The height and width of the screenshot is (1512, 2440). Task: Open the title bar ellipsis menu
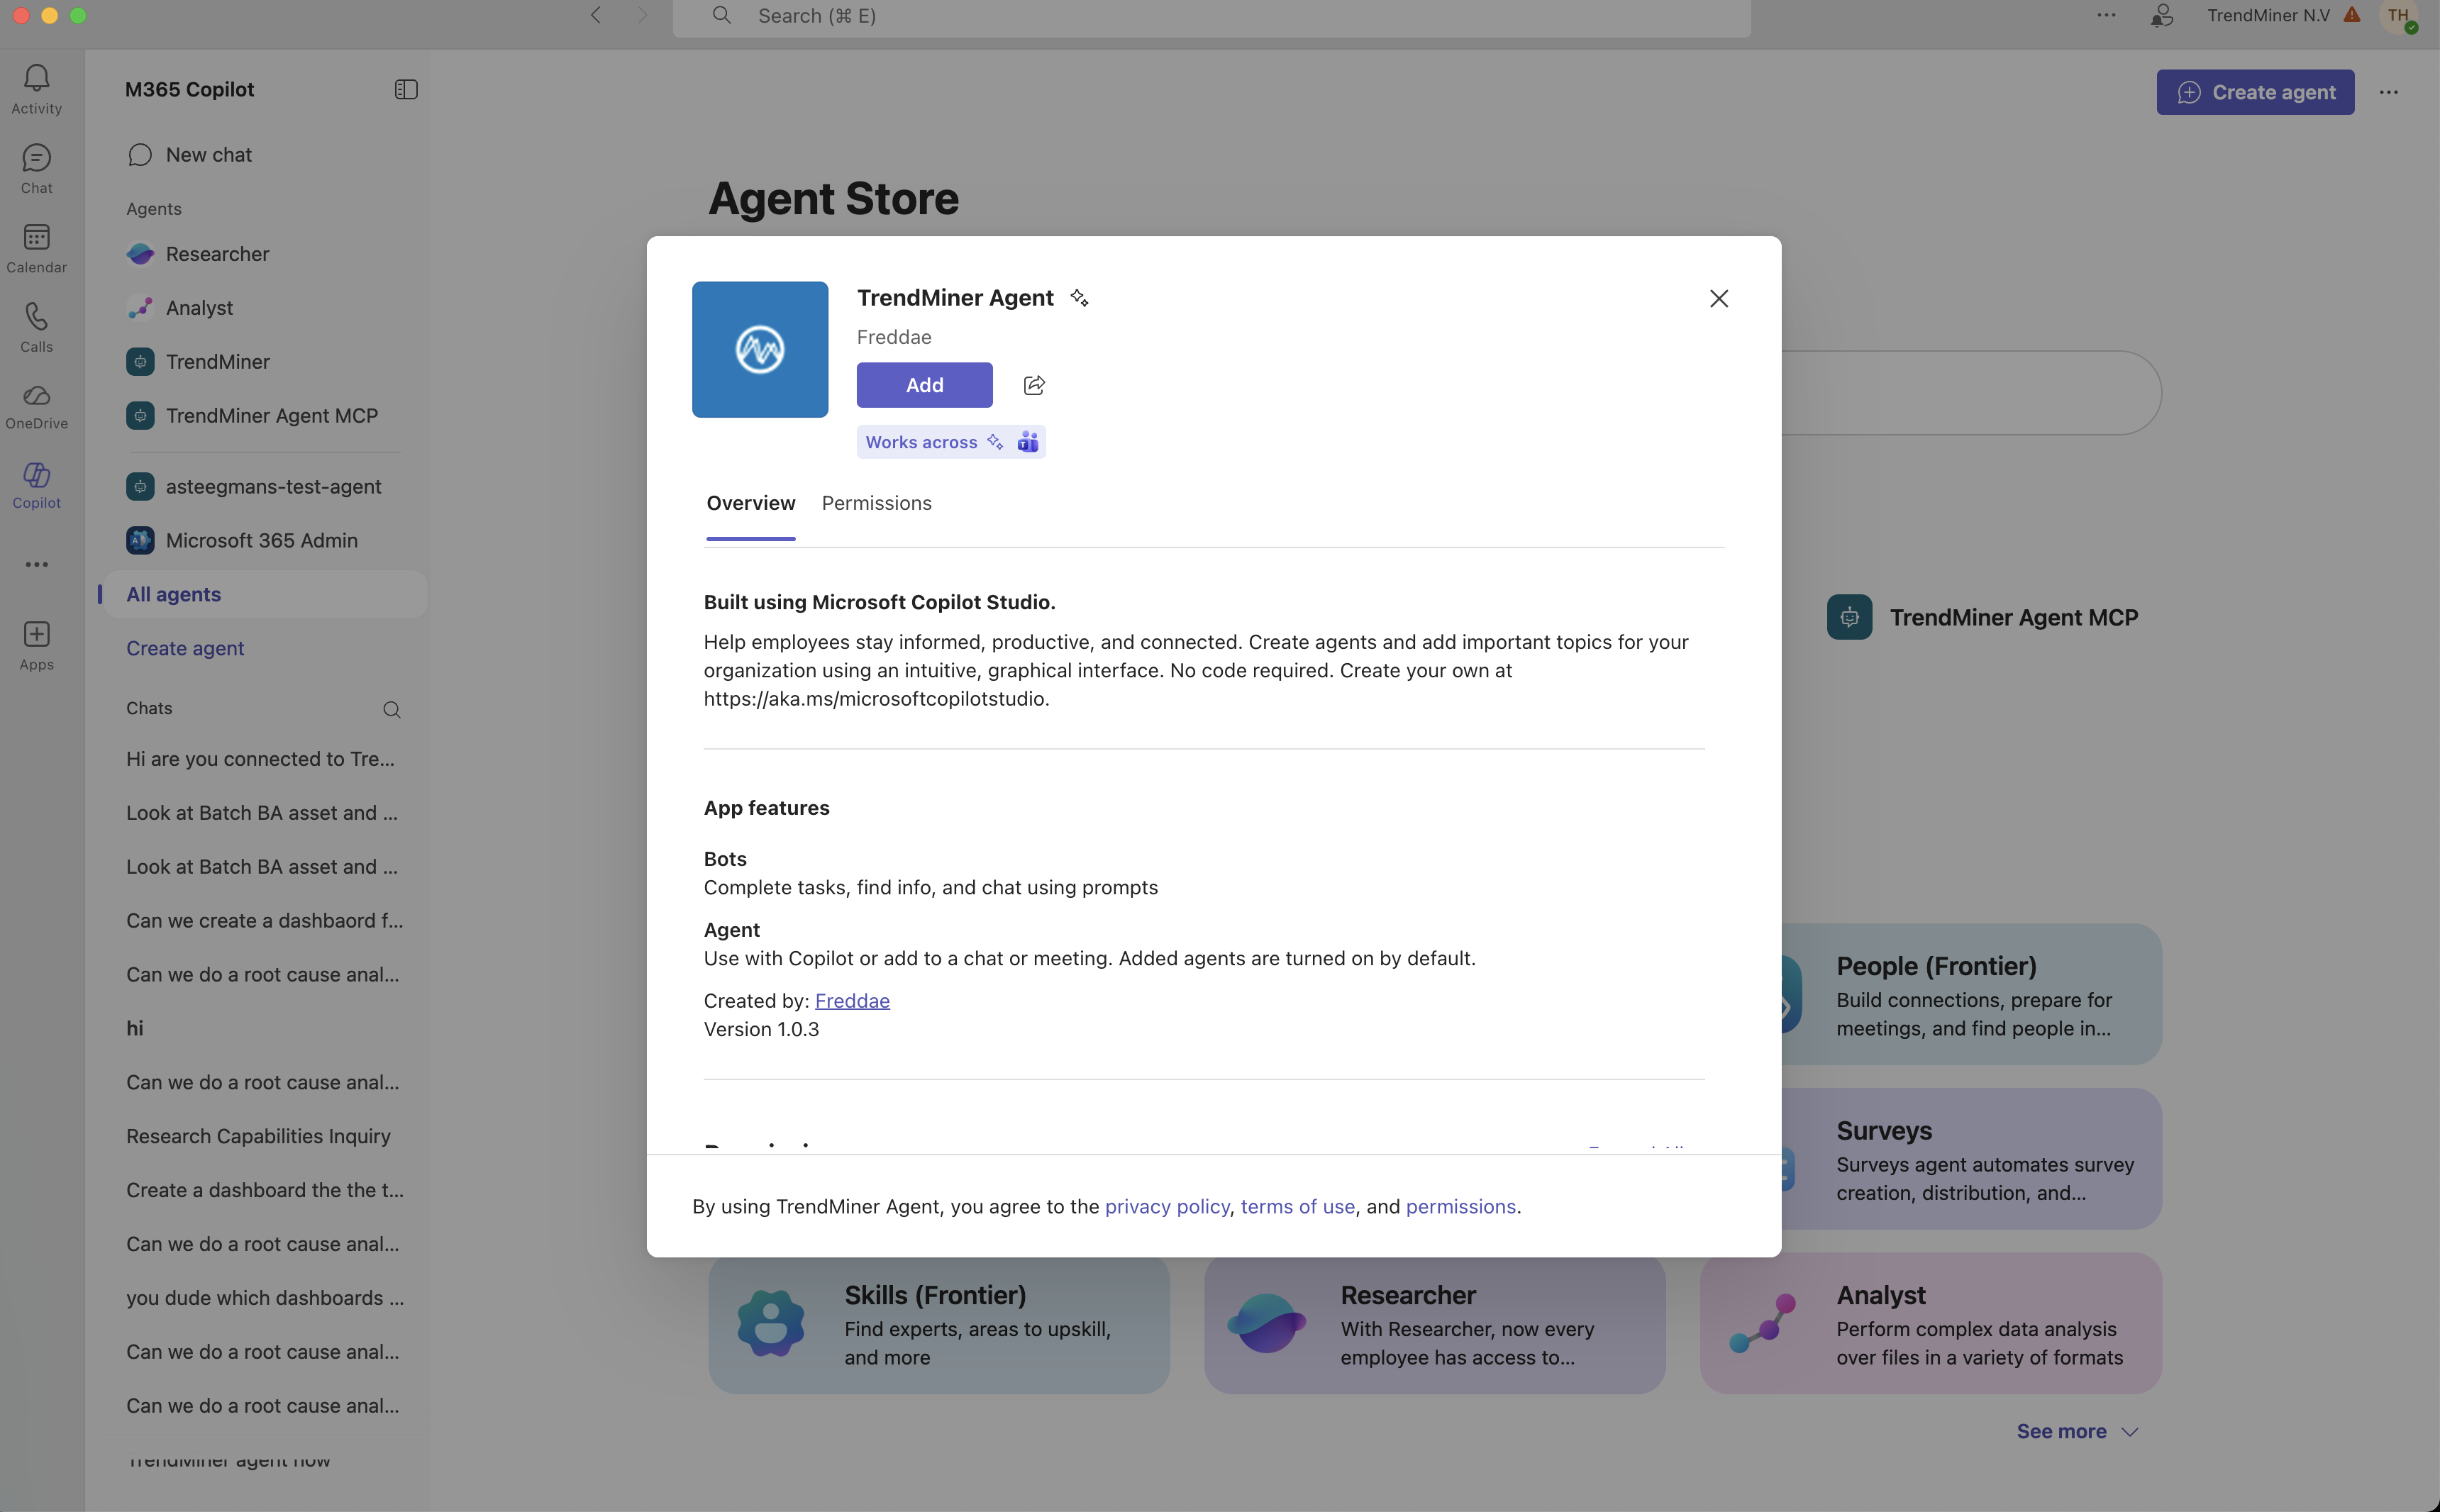pos(2107,15)
